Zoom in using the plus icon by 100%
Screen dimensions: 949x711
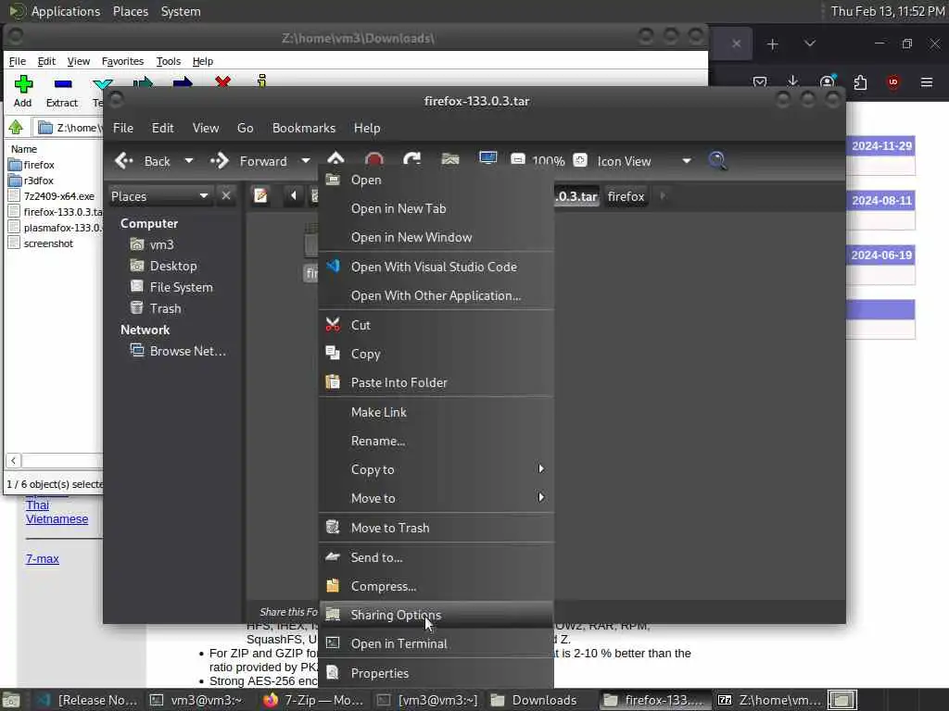[x=580, y=160]
